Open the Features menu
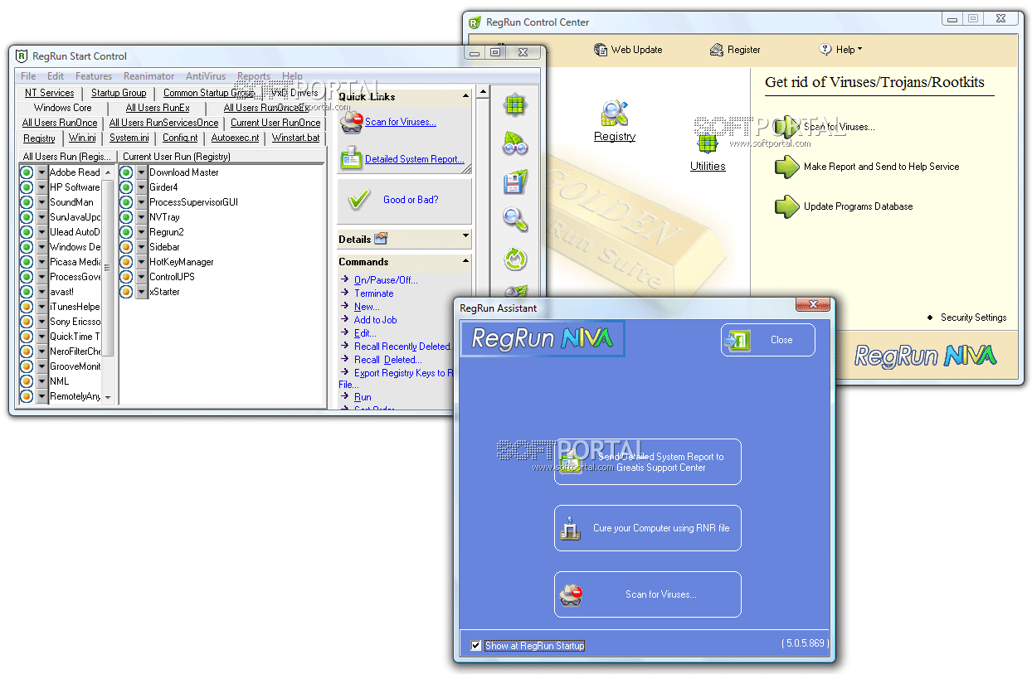This screenshot has height=674, width=1032. (x=94, y=76)
